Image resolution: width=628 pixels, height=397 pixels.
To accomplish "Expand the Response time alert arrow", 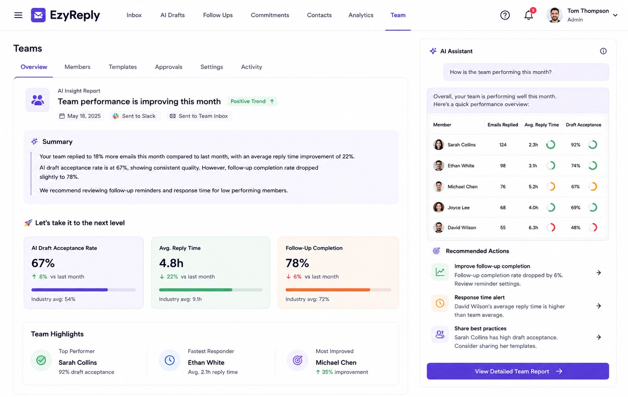I will tap(599, 306).
